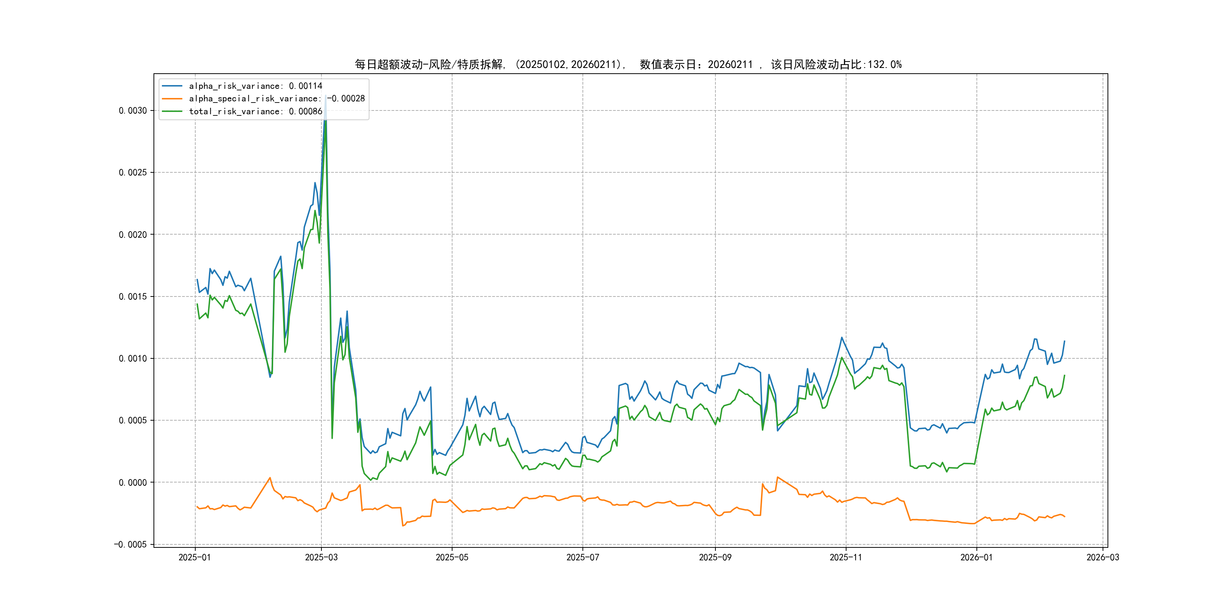The height and width of the screenshot is (615, 1231).
Task: Click the -0.0005 y-axis label
Action: [x=130, y=544]
